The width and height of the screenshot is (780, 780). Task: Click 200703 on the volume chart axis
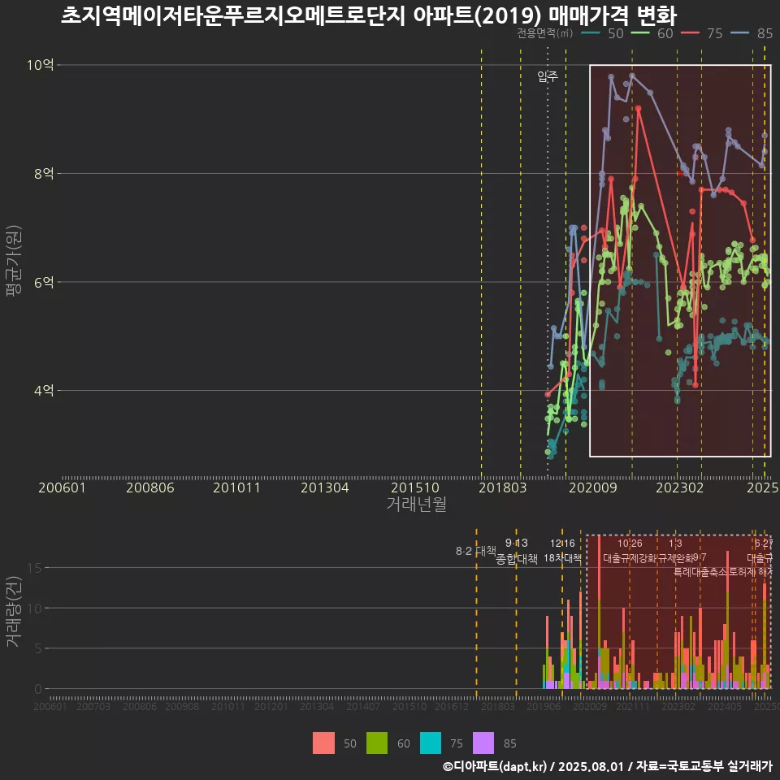pos(93,706)
